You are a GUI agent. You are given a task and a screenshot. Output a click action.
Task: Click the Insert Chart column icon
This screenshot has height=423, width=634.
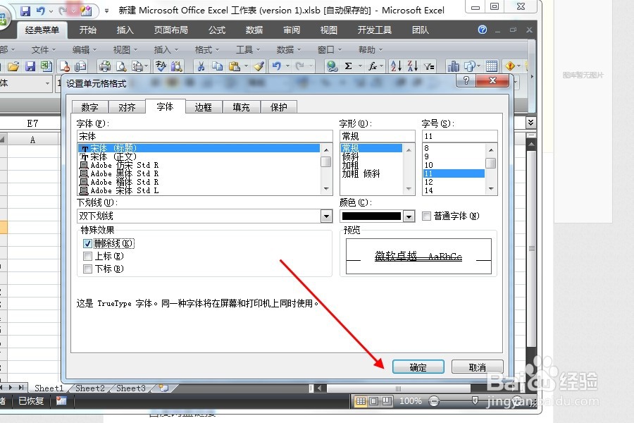pos(453,66)
